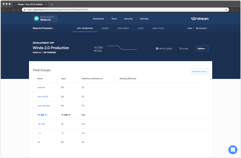
Task: Switch to the Usage tab
Action: [x=105, y=28]
